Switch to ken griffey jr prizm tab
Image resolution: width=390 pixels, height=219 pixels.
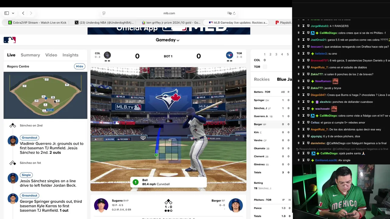(x=171, y=23)
